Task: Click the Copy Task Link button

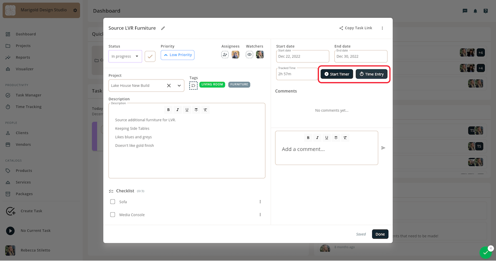Action: point(355,28)
